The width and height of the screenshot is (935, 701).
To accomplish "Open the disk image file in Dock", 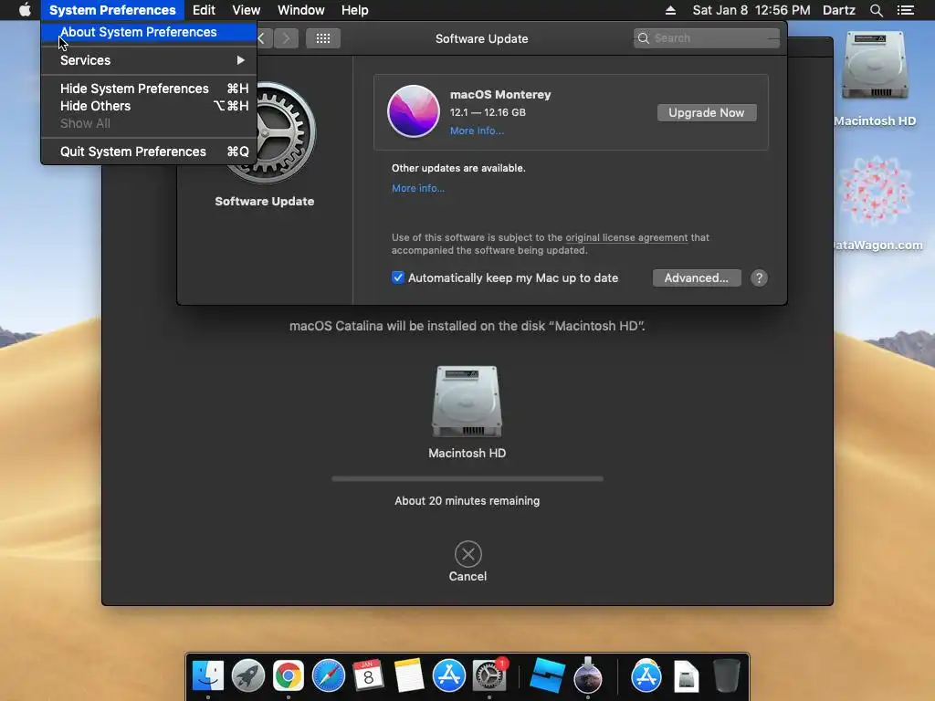I will click(x=687, y=676).
